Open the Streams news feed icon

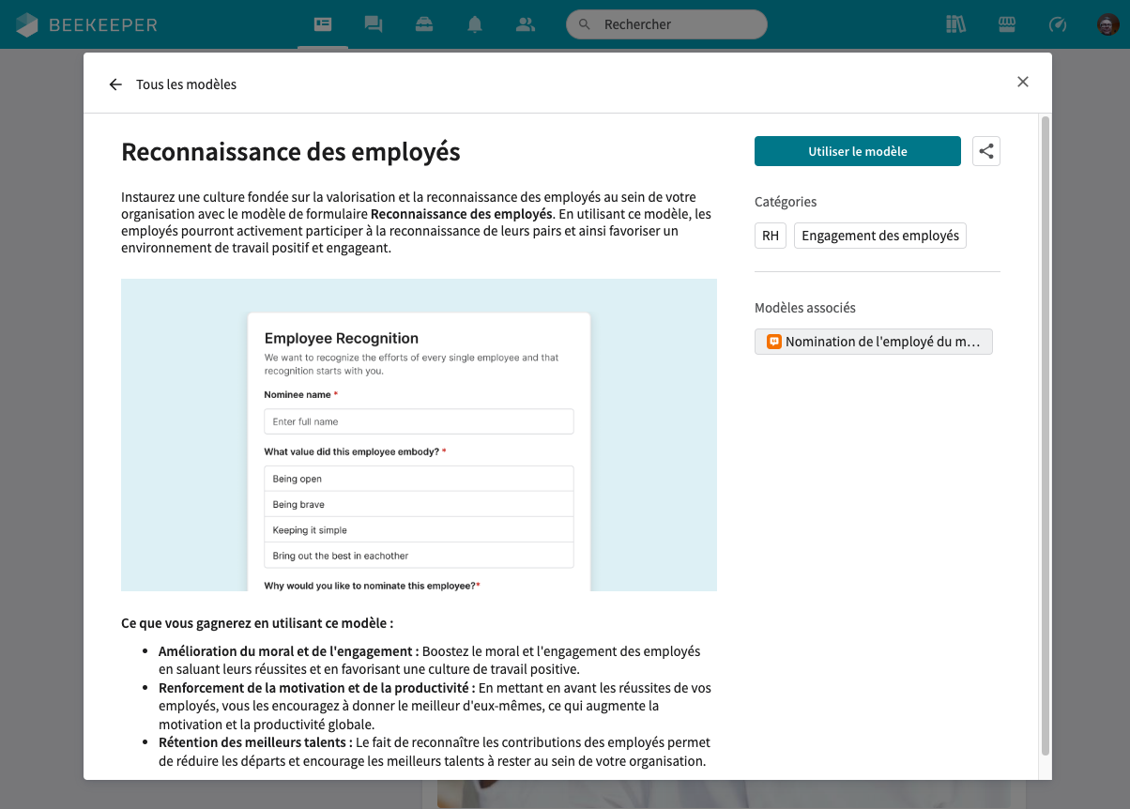click(x=323, y=24)
